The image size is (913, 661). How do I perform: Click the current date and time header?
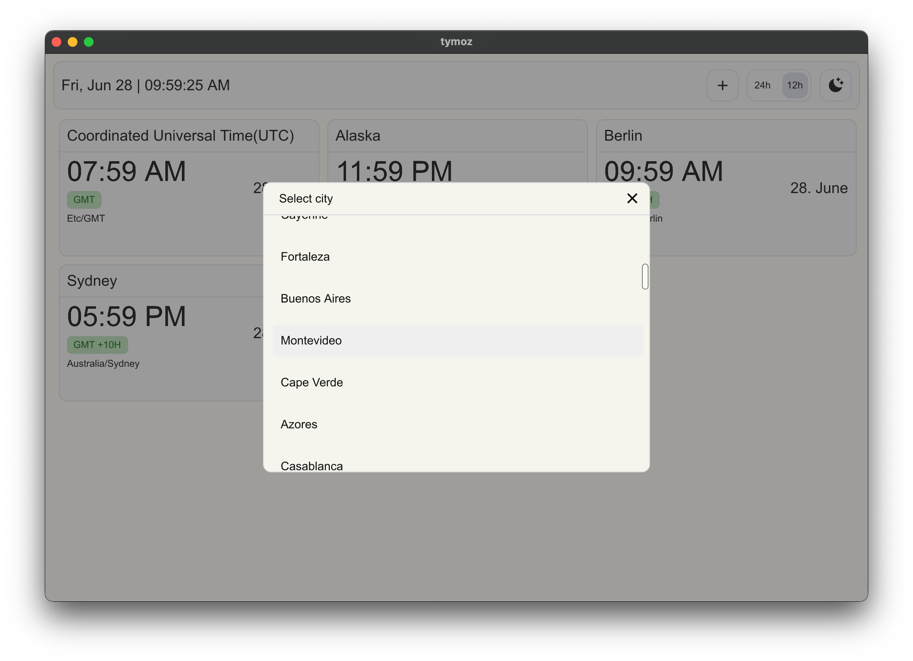coord(146,85)
